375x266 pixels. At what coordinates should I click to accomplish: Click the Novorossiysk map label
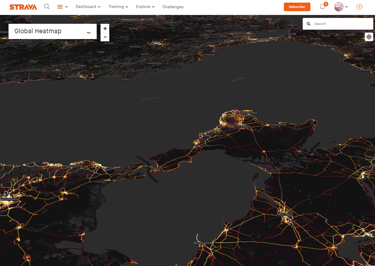pos(72,166)
